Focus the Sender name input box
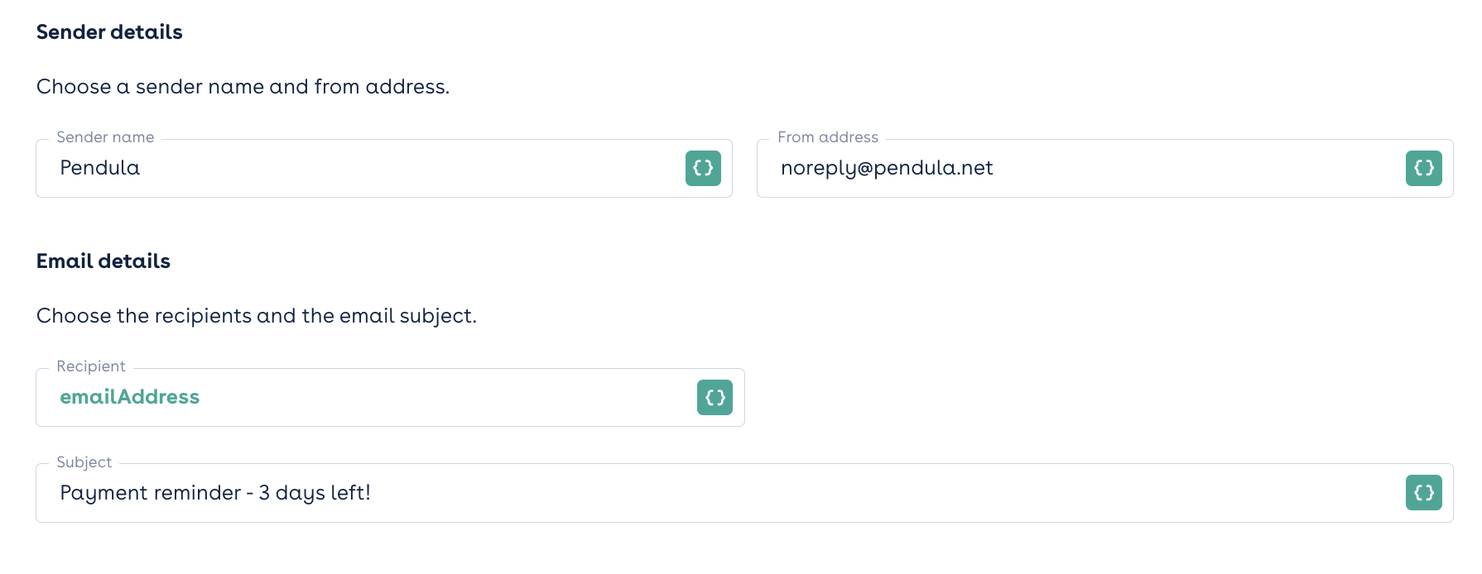This screenshot has width=1482, height=574. 384,168
